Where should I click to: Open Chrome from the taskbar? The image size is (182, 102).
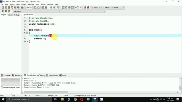[x=75, y=99]
